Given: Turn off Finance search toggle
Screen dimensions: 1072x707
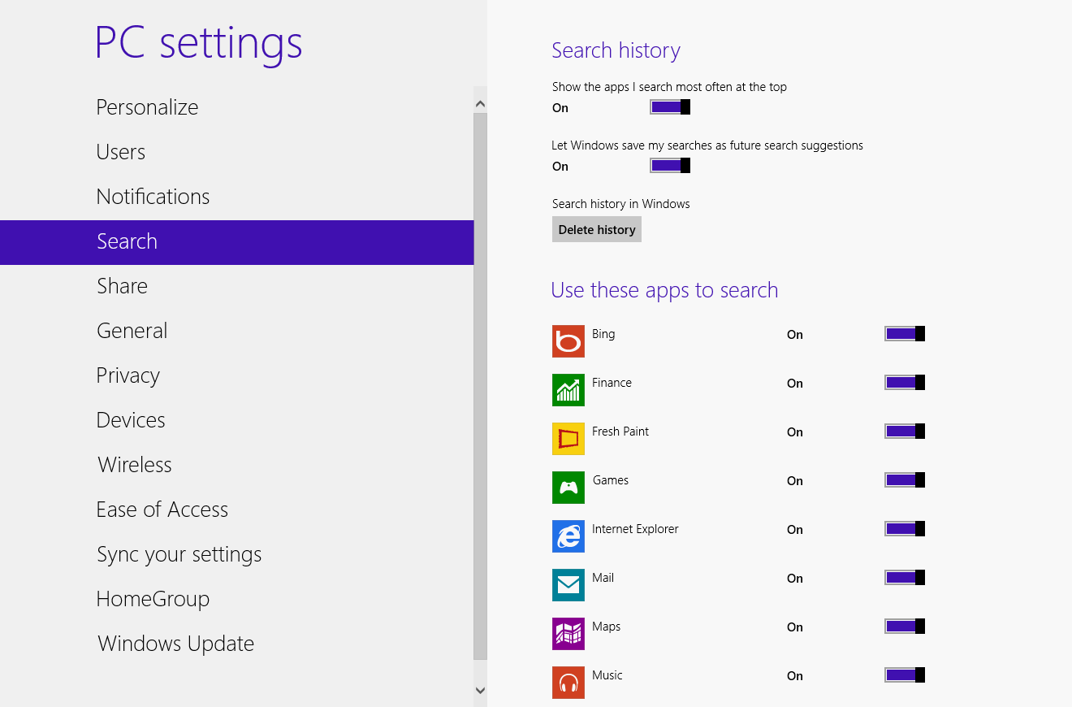Looking at the screenshot, I should (x=905, y=383).
